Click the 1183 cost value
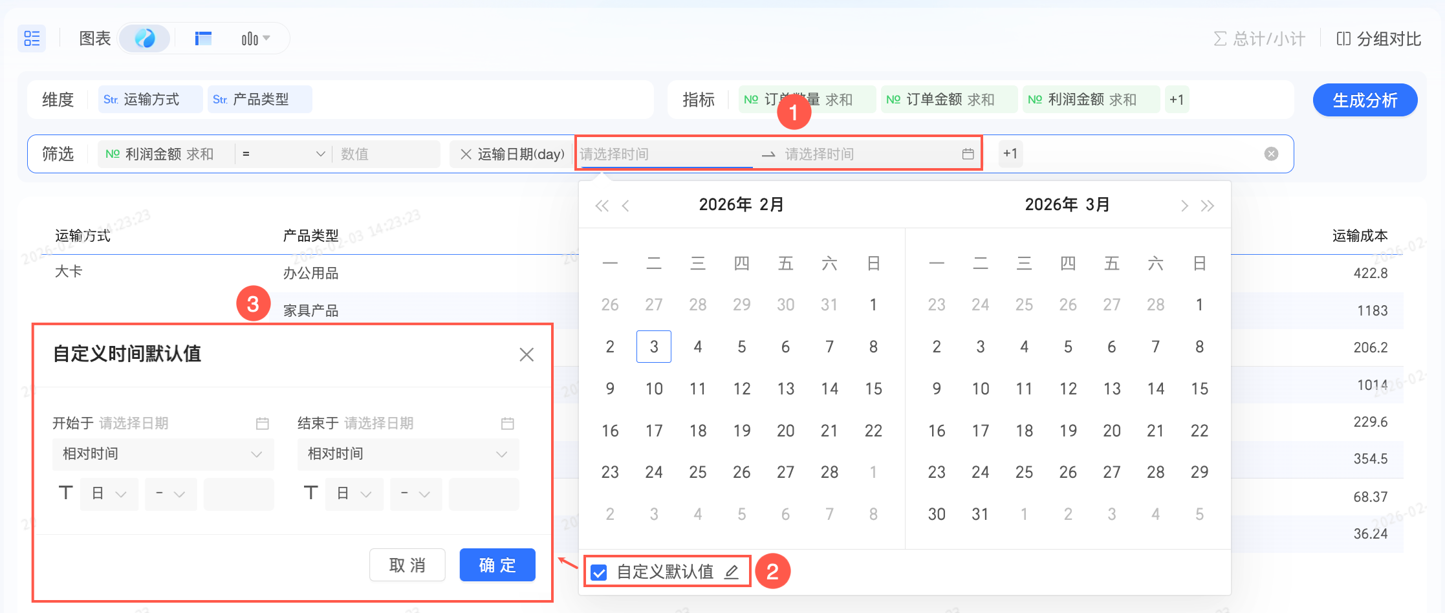 point(1373,311)
